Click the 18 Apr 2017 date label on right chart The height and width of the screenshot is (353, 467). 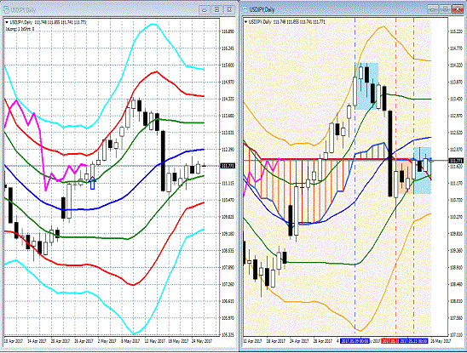click(276, 341)
